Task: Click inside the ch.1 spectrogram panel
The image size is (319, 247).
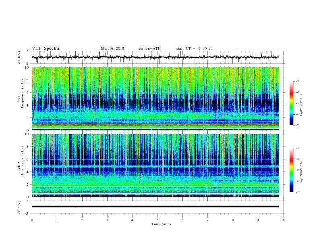Action: point(155,98)
